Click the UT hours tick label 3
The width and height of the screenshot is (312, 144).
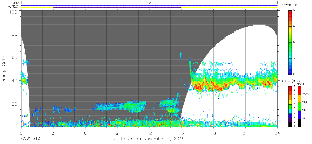[53, 133]
